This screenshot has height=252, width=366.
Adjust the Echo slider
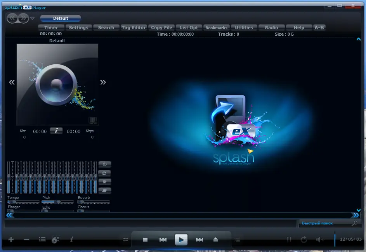click(x=58, y=211)
